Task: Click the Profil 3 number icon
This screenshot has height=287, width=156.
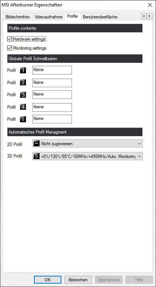Action: coord(23,95)
